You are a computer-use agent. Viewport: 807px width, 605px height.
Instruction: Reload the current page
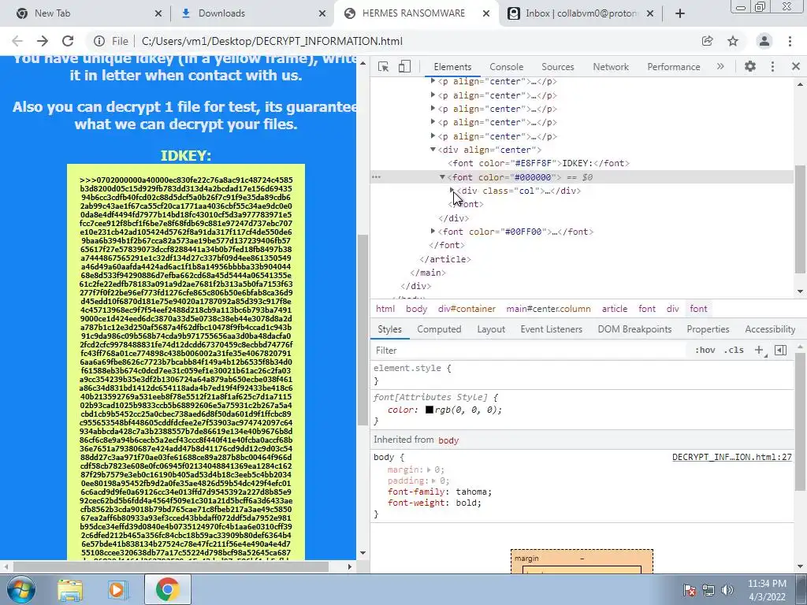68,41
